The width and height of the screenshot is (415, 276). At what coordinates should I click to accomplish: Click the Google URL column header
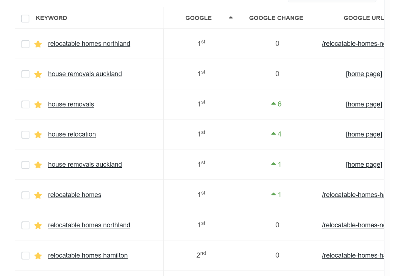pos(363,18)
